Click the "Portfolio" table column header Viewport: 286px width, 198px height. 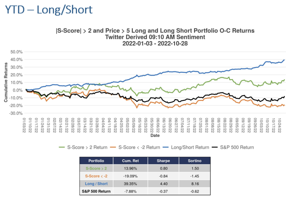96,161
